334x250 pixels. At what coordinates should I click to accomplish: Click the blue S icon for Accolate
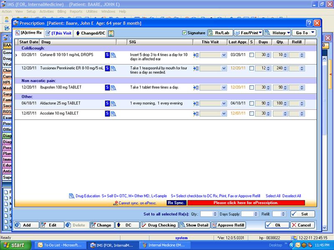(x=107, y=113)
